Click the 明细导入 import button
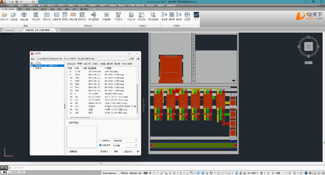The width and height of the screenshot is (325, 175). (x=104, y=152)
